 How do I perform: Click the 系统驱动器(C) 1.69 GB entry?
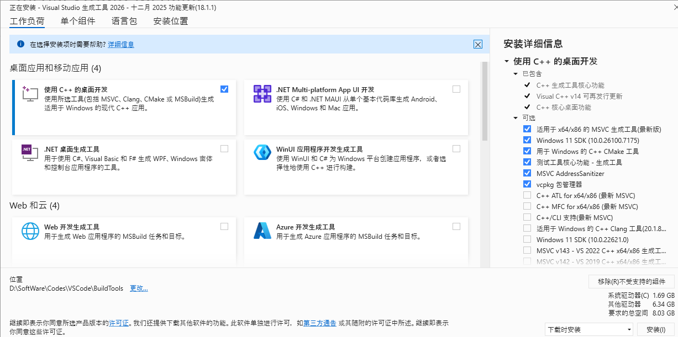tap(641, 295)
